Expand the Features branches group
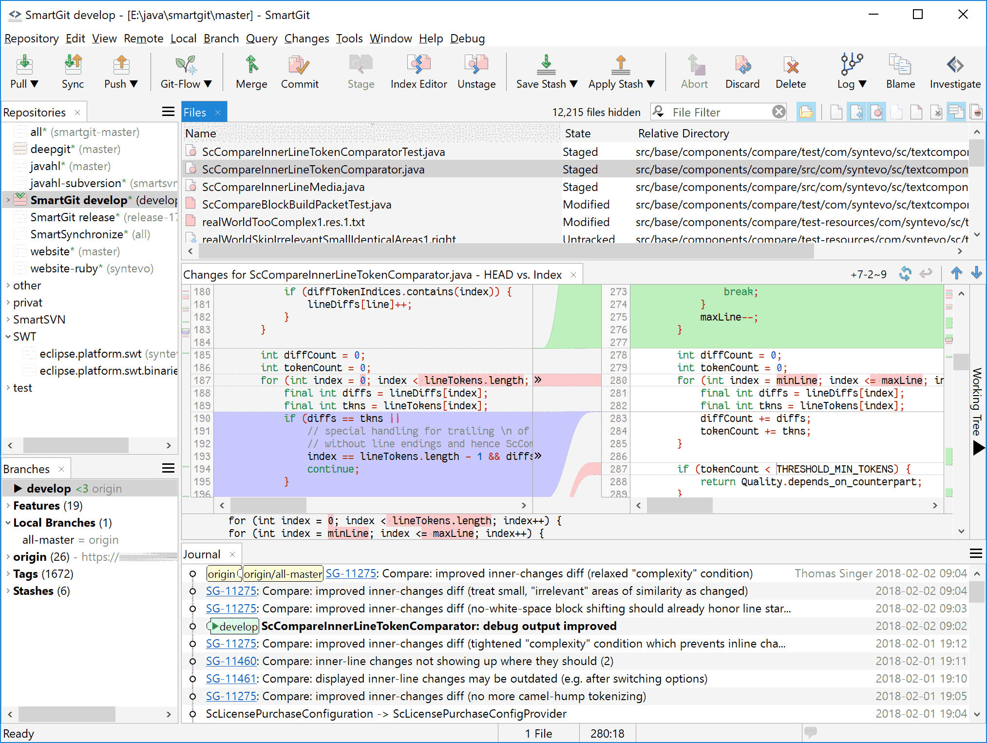This screenshot has width=987, height=743. click(7, 505)
